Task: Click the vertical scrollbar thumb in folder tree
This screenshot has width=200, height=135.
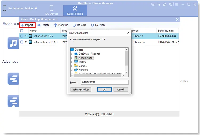Action: pos(126,58)
